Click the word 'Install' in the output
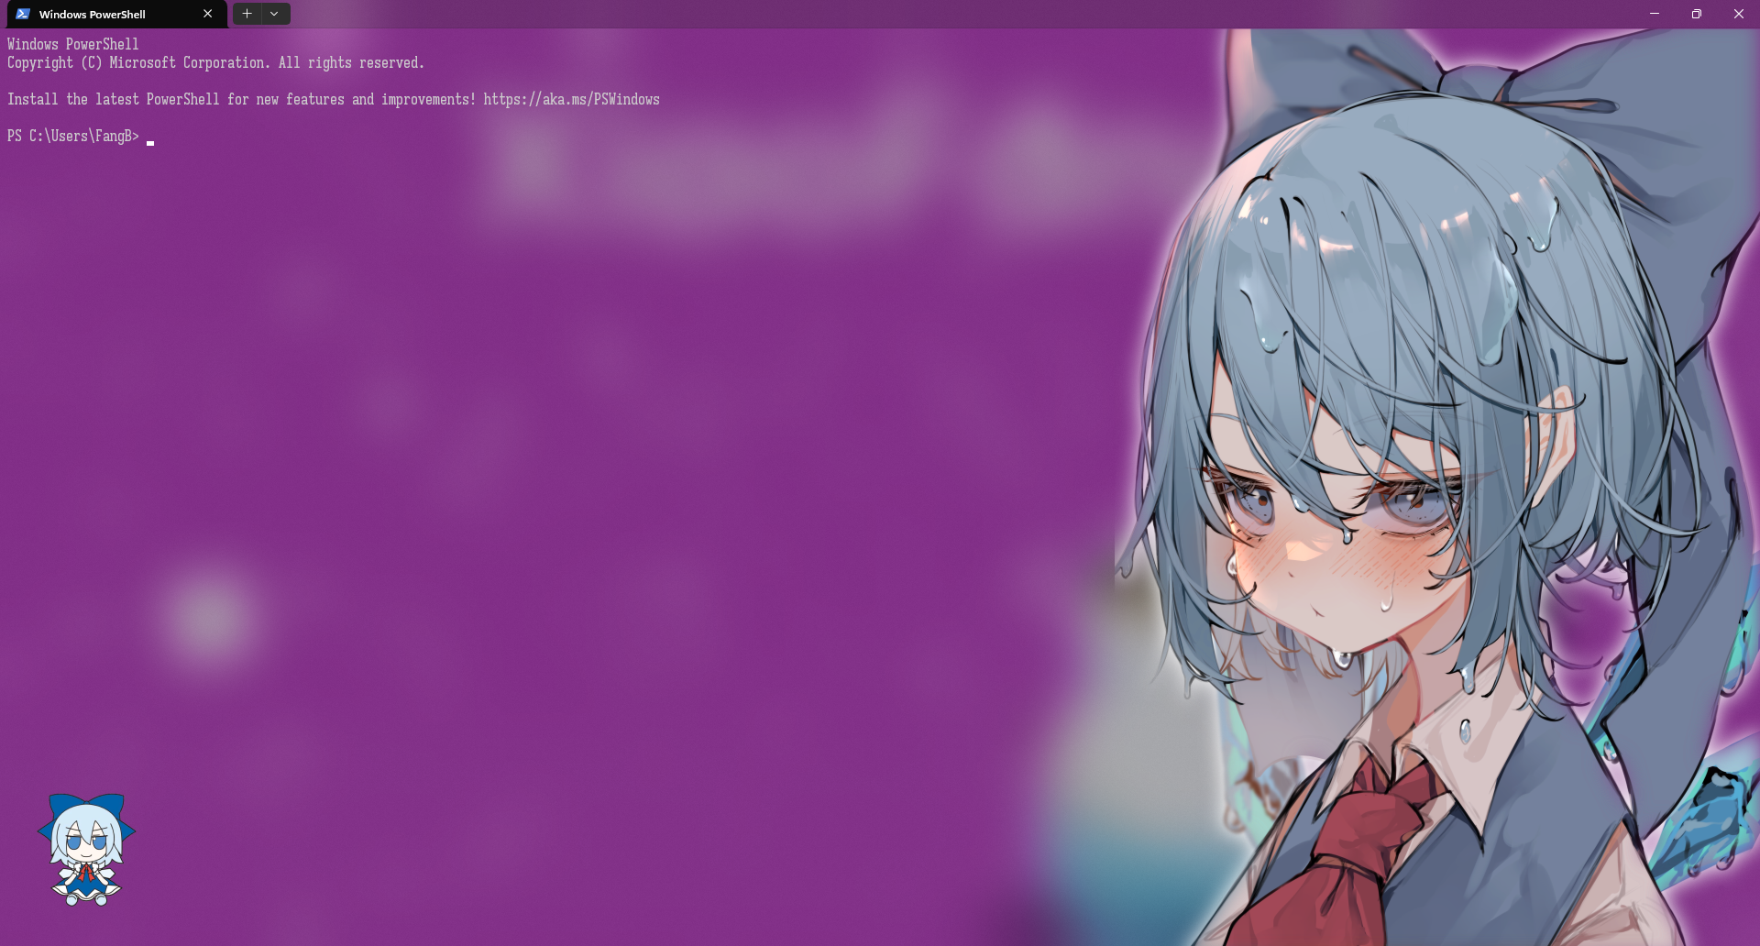This screenshot has height=946, width=1760. coord(32,99)
